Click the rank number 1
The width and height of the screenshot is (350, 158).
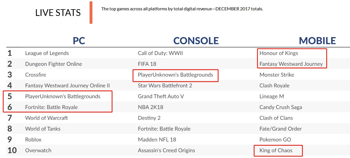point(10,53)
